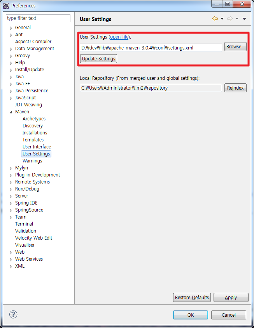Select Terminal preference page
Image resolution: width=254 pixels, height=328 pixels.
24,224
